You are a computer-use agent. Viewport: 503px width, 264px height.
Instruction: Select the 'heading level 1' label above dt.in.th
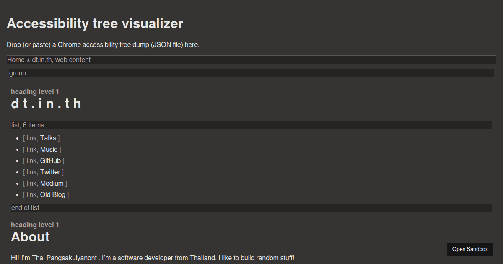(35, 91)
